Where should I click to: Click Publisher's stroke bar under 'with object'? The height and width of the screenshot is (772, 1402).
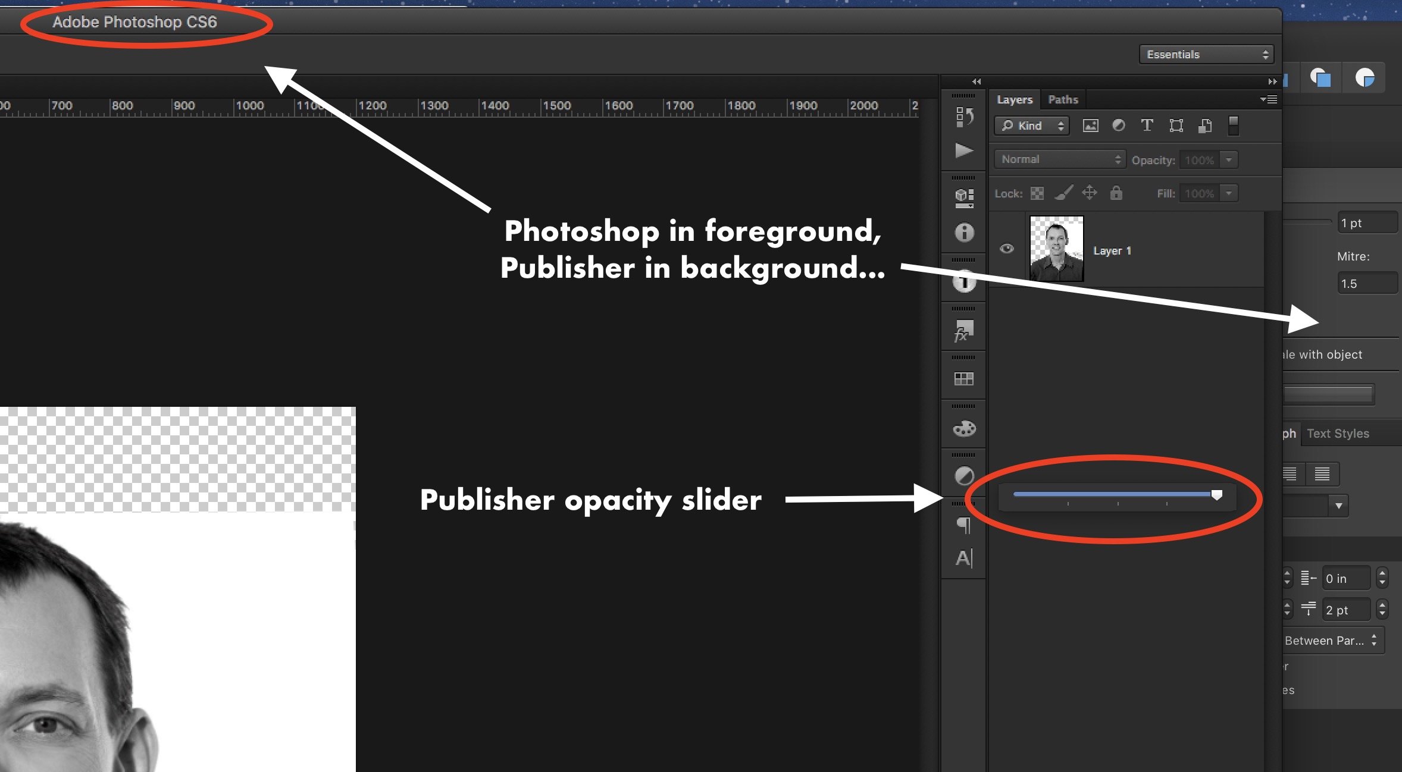click(x=1328, y=394)
